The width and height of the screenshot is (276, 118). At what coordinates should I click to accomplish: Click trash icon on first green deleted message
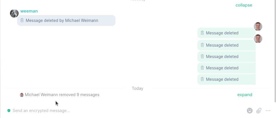point(202,33)
